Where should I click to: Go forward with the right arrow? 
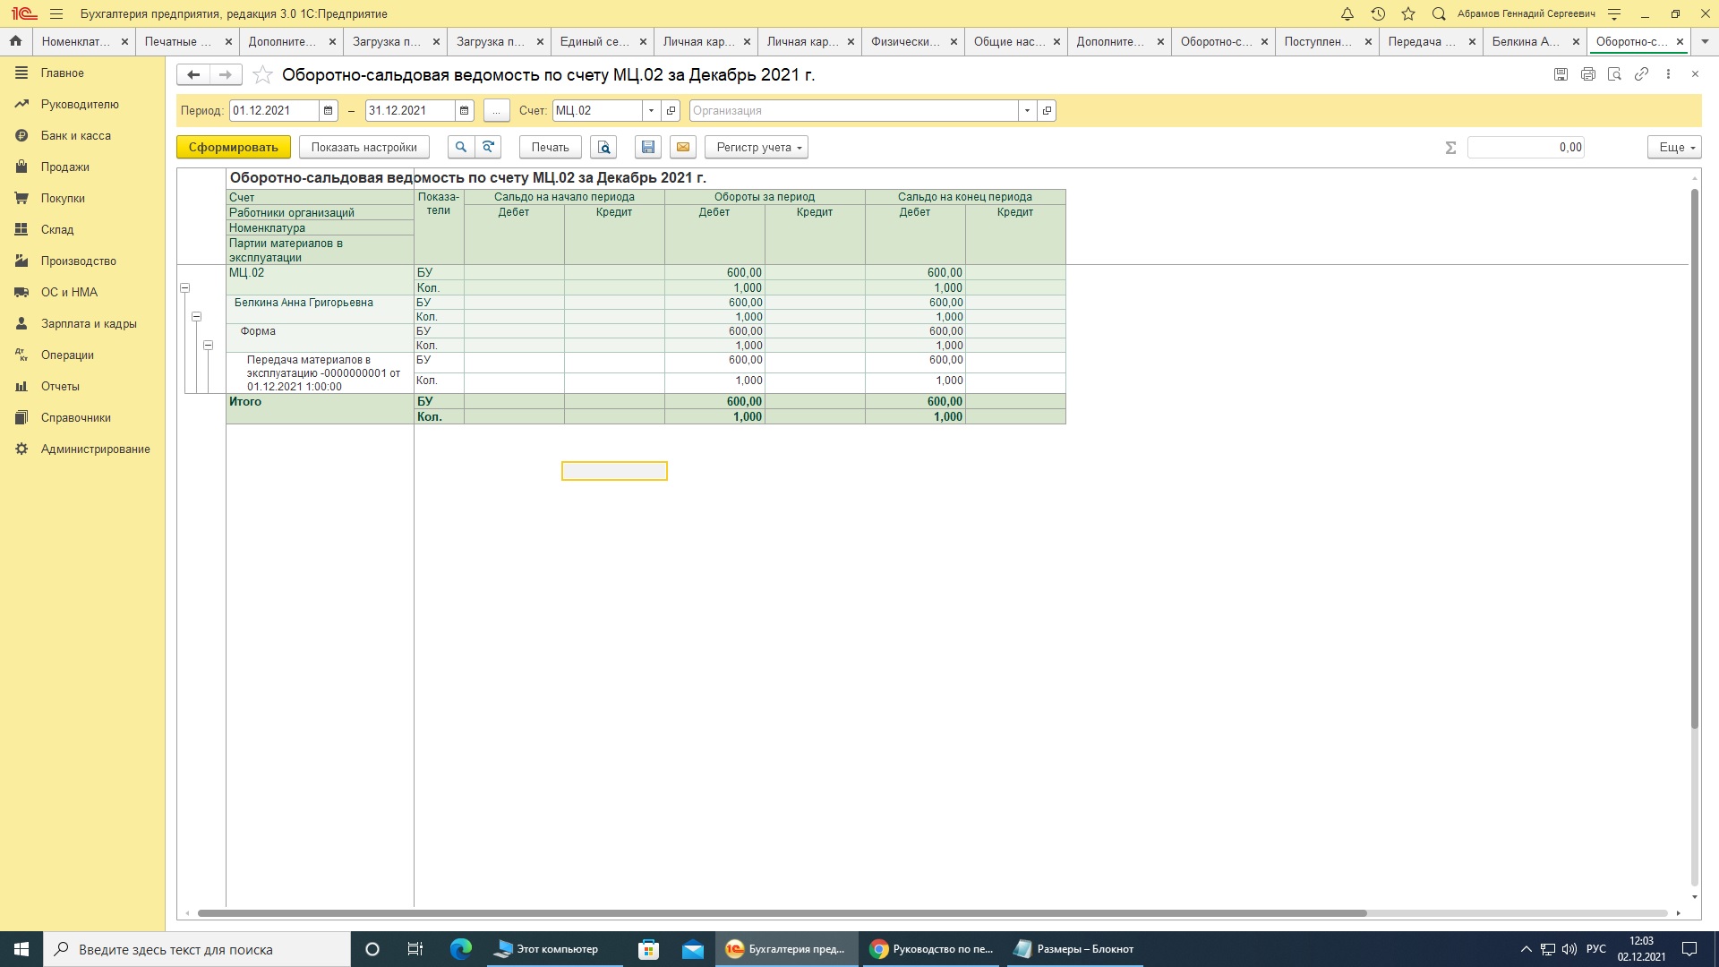pos(226,74)
